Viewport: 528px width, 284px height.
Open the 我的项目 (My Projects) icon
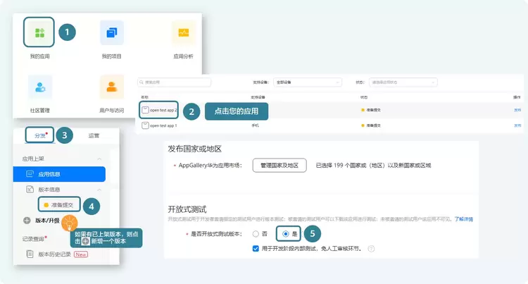112,32
